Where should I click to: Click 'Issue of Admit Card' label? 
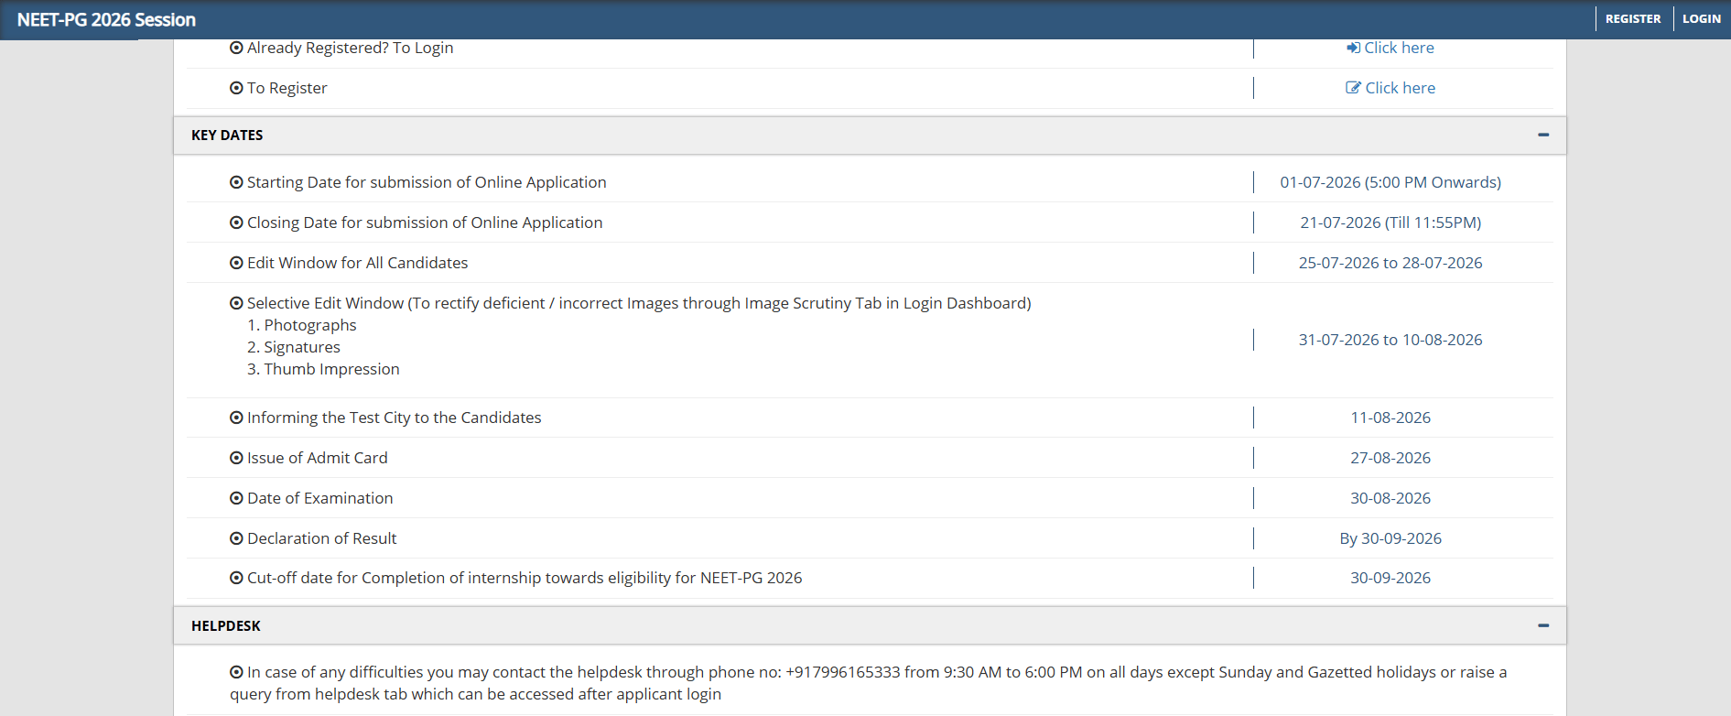point(317,458)
